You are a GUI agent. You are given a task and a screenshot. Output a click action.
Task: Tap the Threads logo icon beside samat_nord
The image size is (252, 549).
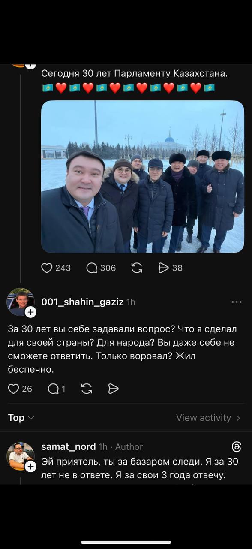pos(237,447)
